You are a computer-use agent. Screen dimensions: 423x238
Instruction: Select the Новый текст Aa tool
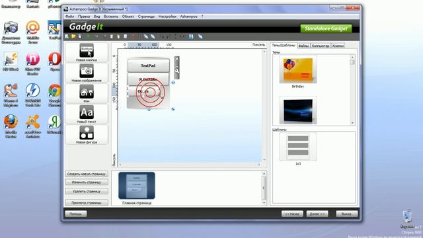(x=87, y=114)
